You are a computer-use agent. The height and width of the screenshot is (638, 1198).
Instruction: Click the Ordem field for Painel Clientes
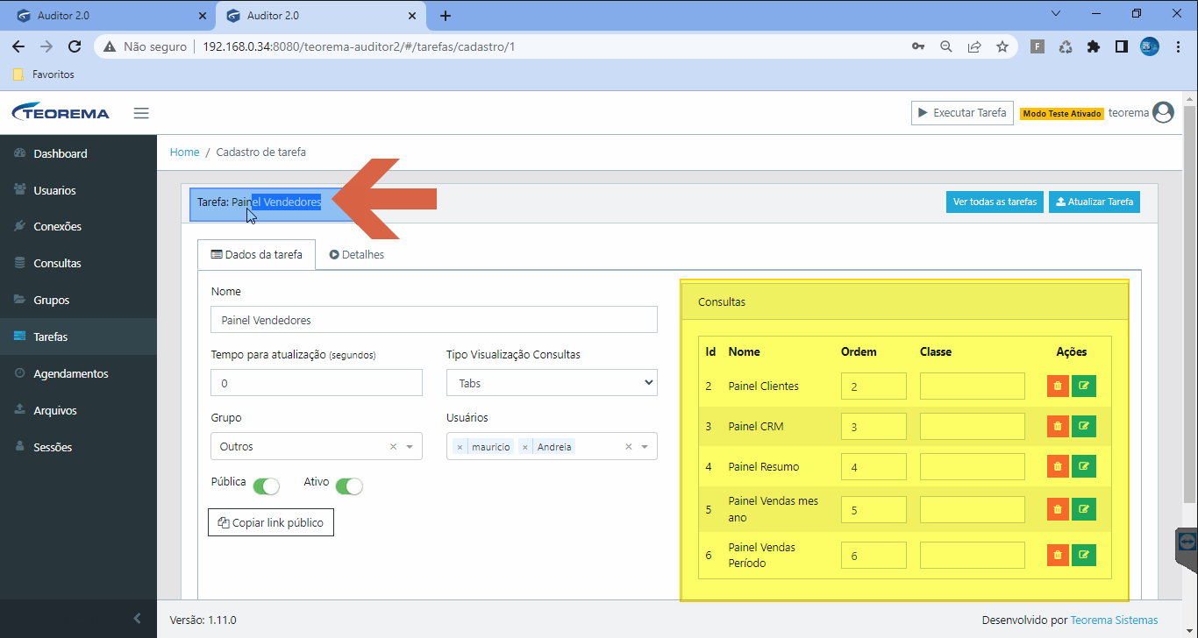pyautogui.click(x=874, y=386)
